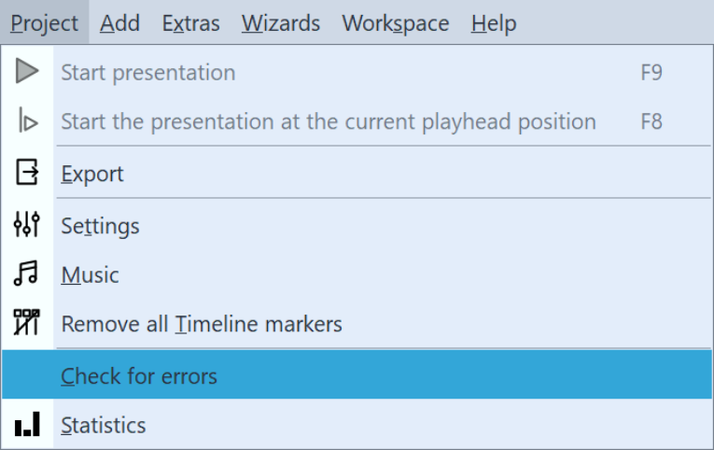The height and width of the screenshot is (450, 714).
Task: Open the Extras menu
Action: (190, 23)
